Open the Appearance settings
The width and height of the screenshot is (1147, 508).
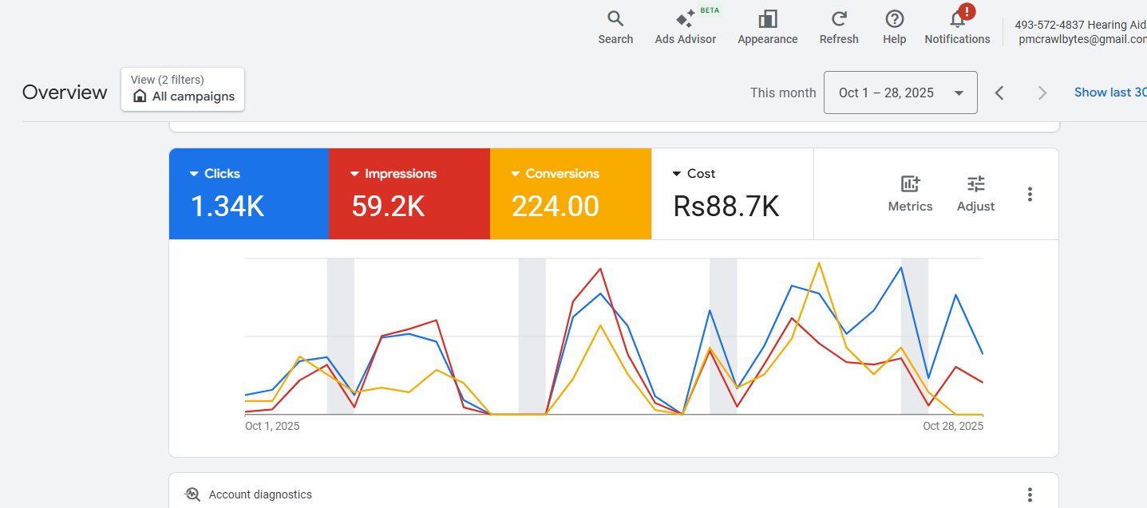[x=767, y=27]
